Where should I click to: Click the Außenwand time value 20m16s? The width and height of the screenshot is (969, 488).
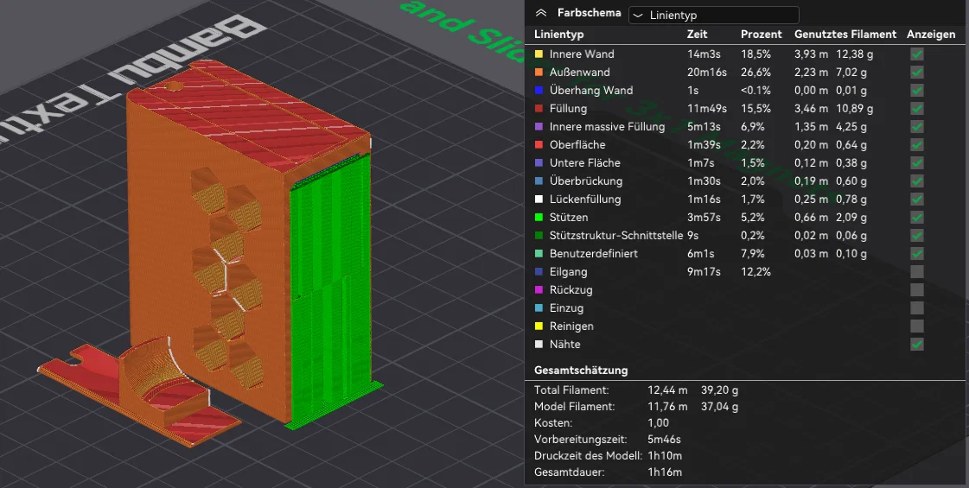[707, 73]
